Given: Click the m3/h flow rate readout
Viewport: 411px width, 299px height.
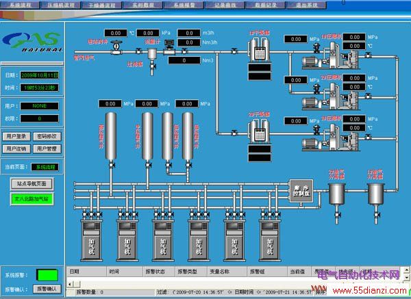Looking at the screenshot, I should [x=189, y=33].
